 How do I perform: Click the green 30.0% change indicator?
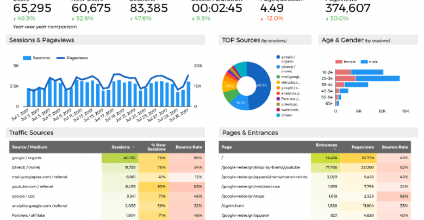[x=337, y=18]
